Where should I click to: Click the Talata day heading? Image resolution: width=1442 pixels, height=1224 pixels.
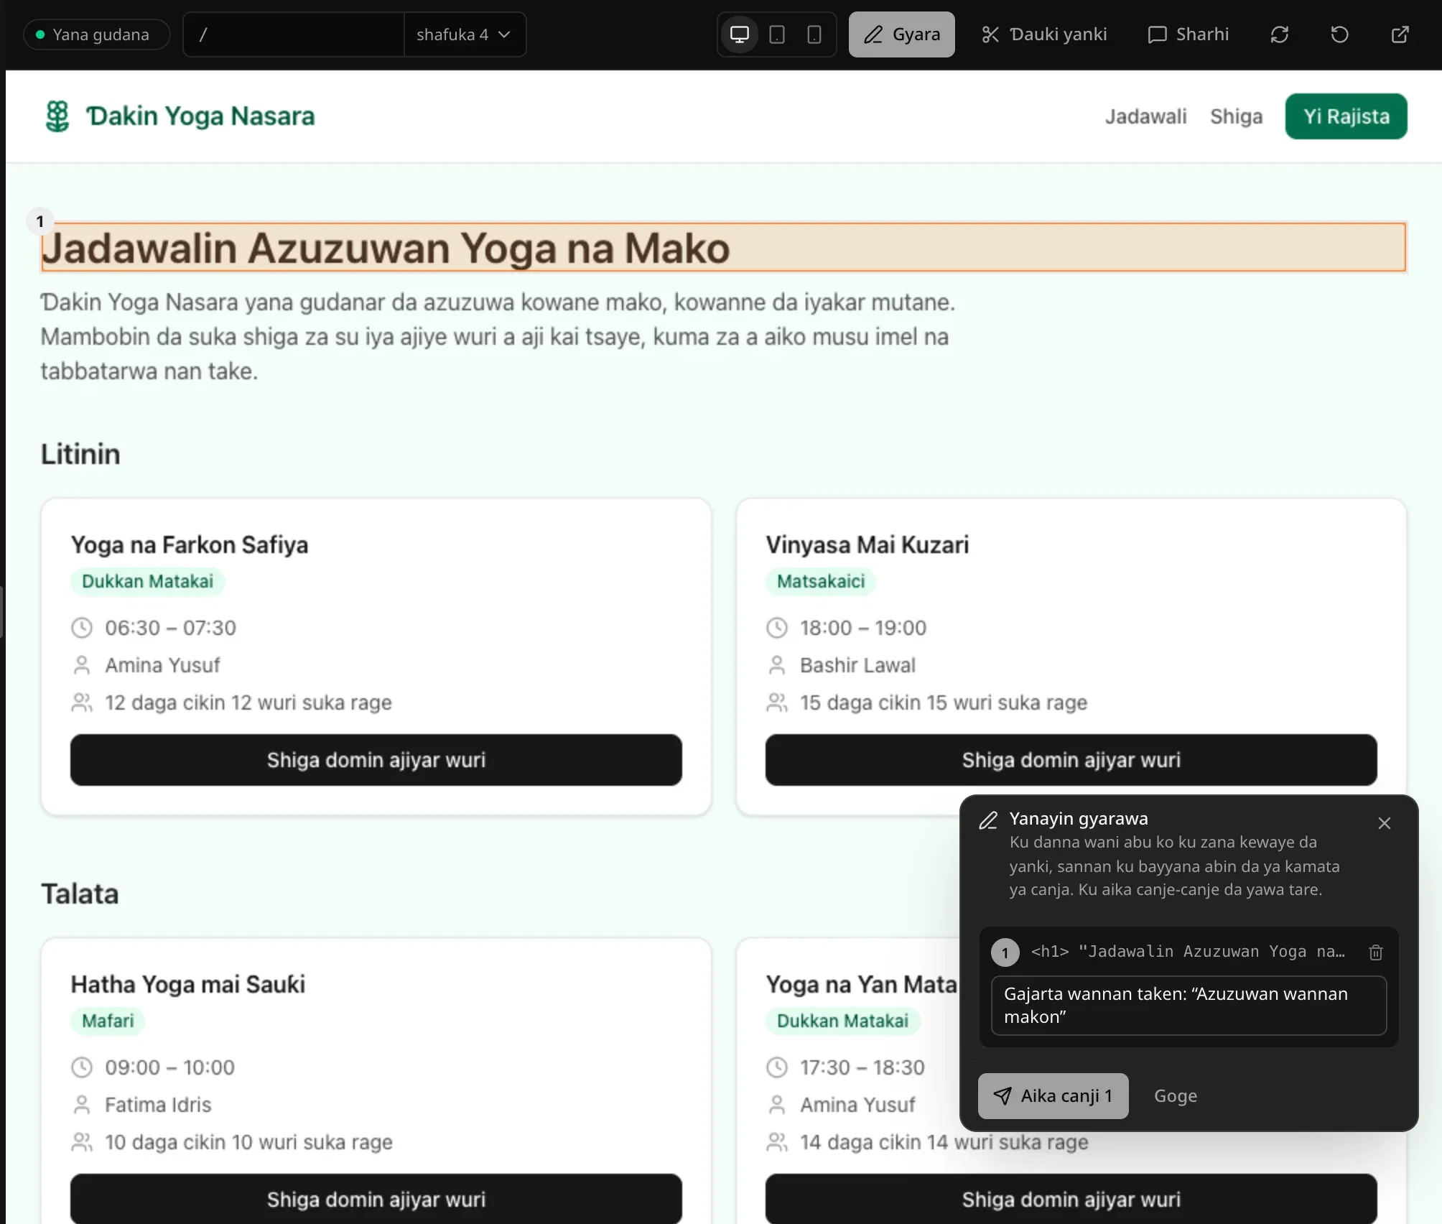[x=80, y=894]
